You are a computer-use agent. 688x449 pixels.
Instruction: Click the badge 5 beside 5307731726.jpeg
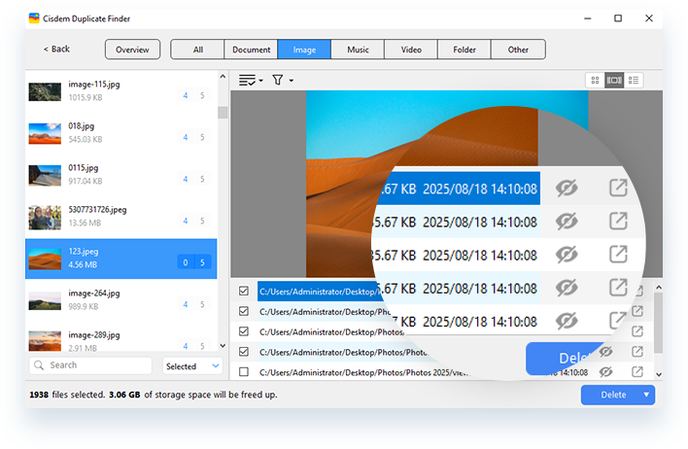tap(202, 221)
